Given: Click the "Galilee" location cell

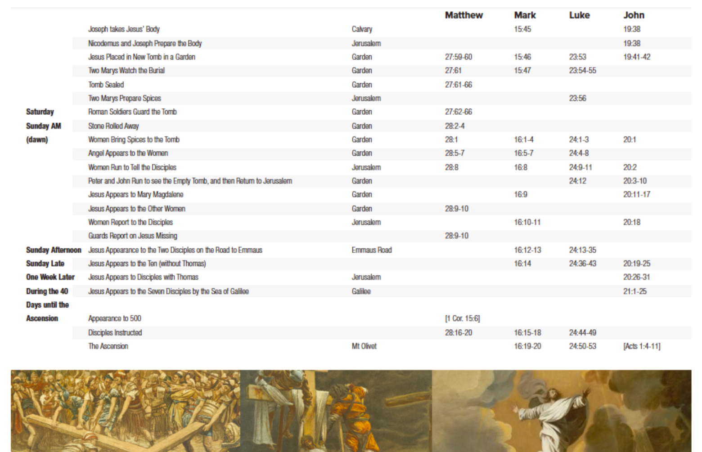Looking at the screenshot, I should coord(361,291).
